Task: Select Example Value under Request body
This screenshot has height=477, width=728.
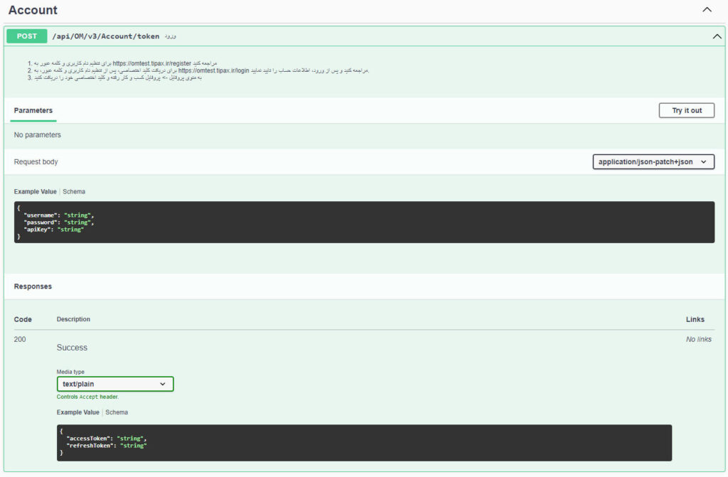Action: tap(36, 192)
